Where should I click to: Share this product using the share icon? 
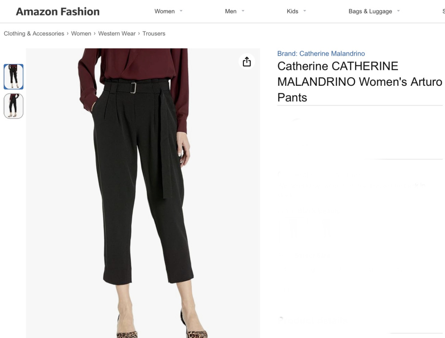pyautogui.click(x=247, y=62)
